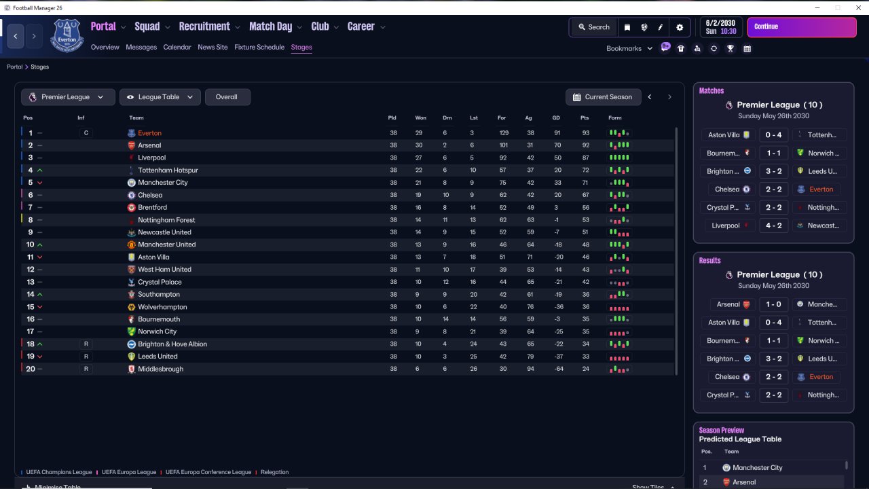Open the Tottenham Hotspur team link in the table
Image resolution: width=869 pixels, height=489 pixels.
click(168, 170)
